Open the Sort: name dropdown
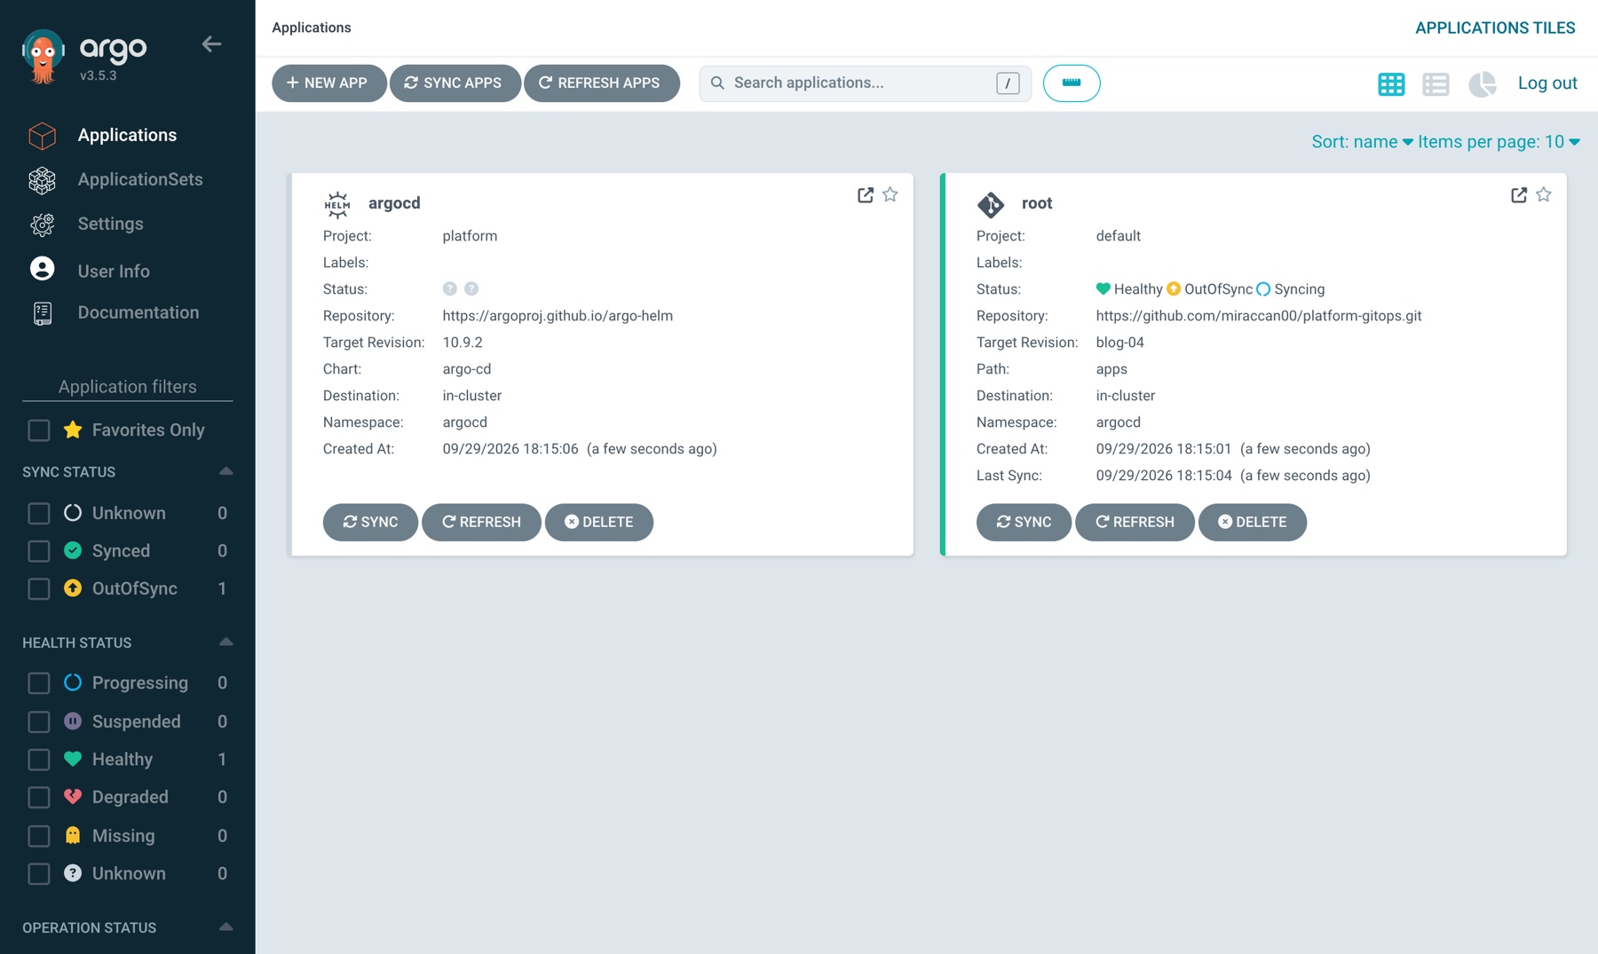1598x954 pixels. coord(1362,142)
